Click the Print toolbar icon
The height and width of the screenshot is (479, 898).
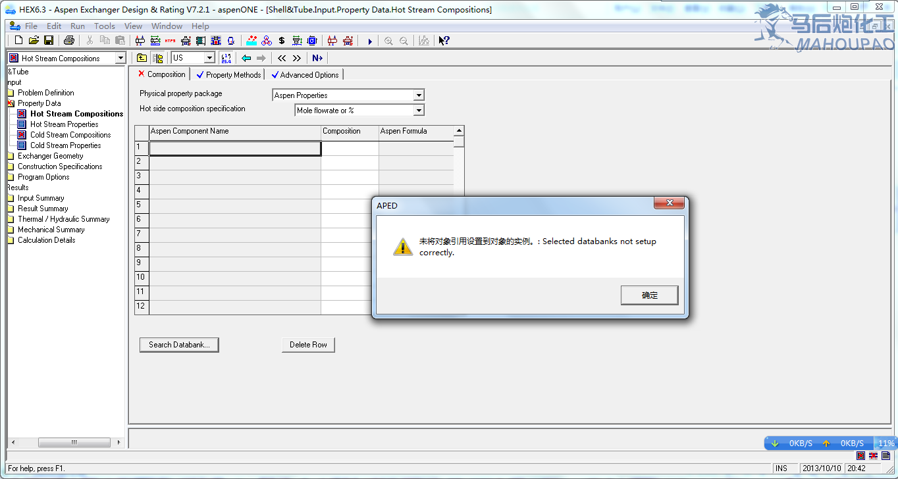click(69, 41)
